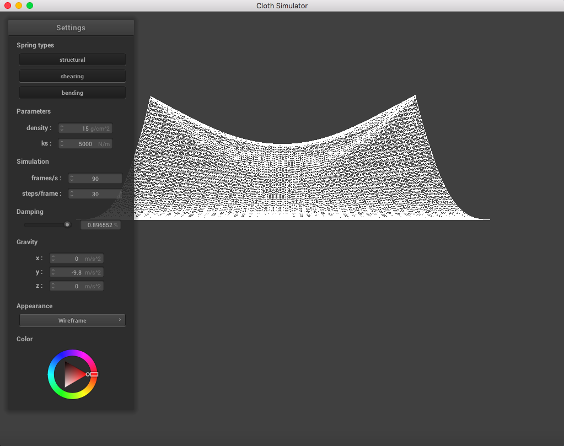Click the "Parameters" section label

34,111
